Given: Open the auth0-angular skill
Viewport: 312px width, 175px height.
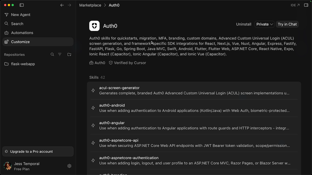Looking at the screenshot, I should [194, 125].
